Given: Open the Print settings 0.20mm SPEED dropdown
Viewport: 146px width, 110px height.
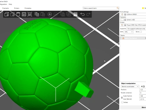Looking at the screenshot, I should pos(133,14).
